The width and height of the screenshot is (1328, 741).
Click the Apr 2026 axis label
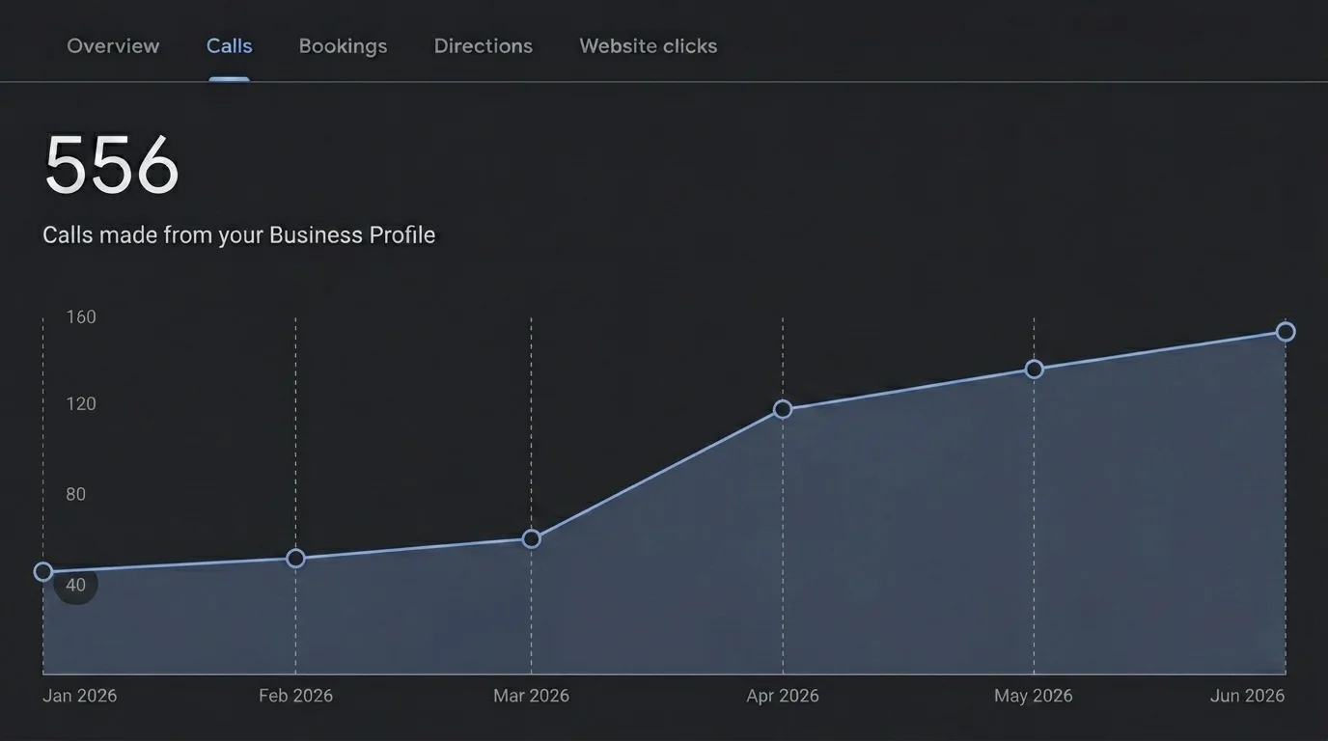click(x=783, y=696)
